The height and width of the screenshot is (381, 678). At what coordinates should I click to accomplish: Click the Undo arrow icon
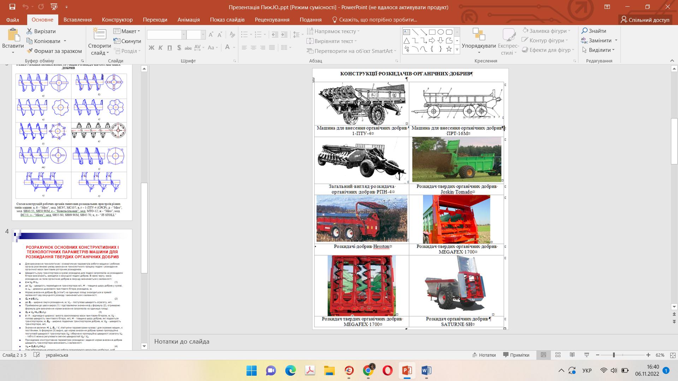tap(25, 7)
